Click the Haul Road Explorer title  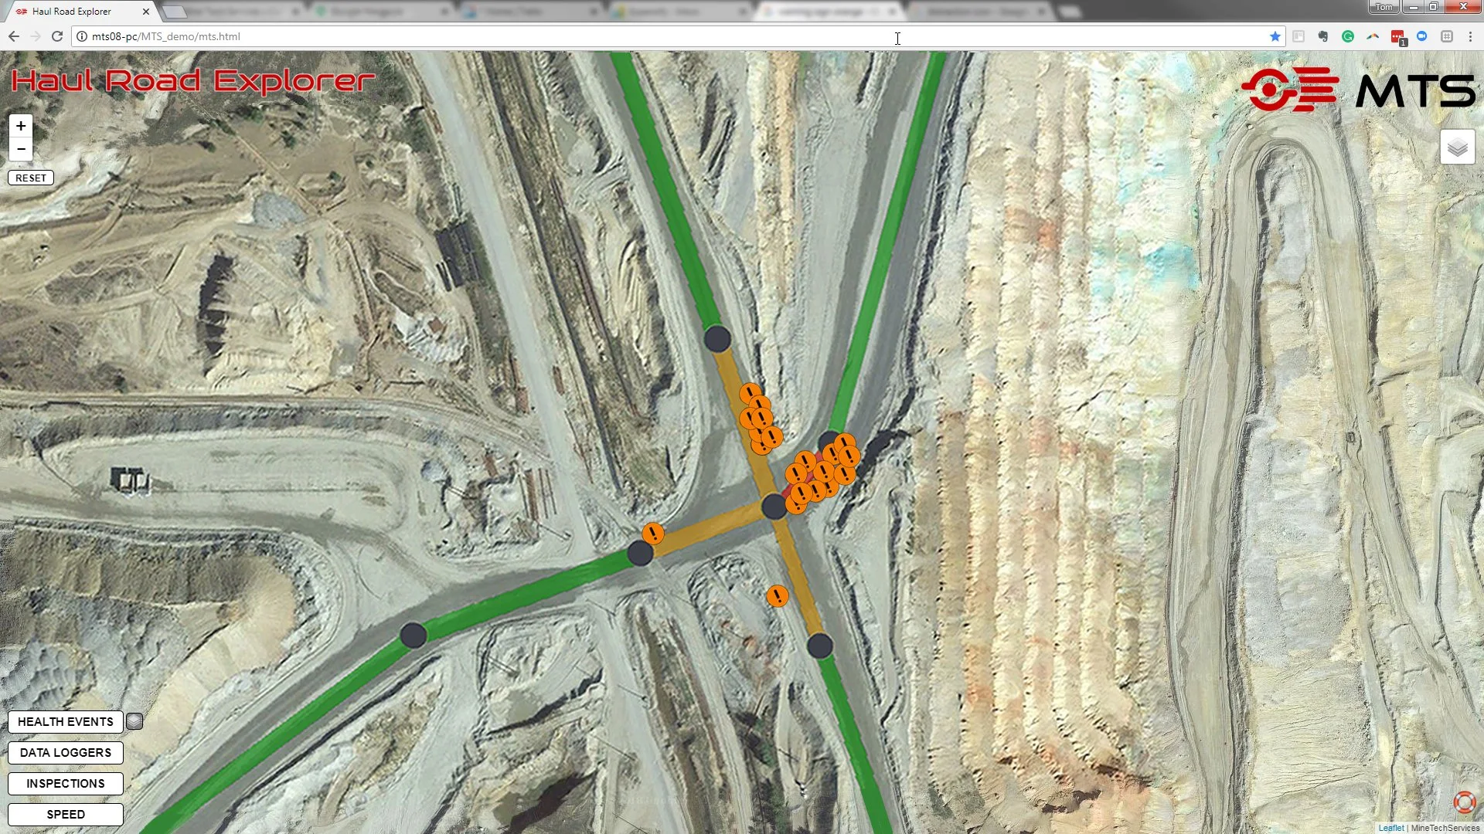(x=193, y=80)
